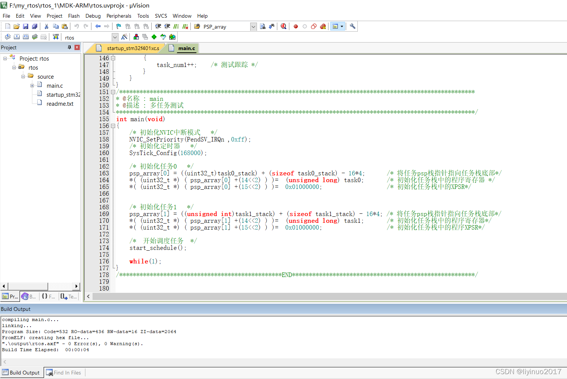Expand main.c node in project tree
Image resolution: width=567 pixels, height=379 pixels.
32,86
